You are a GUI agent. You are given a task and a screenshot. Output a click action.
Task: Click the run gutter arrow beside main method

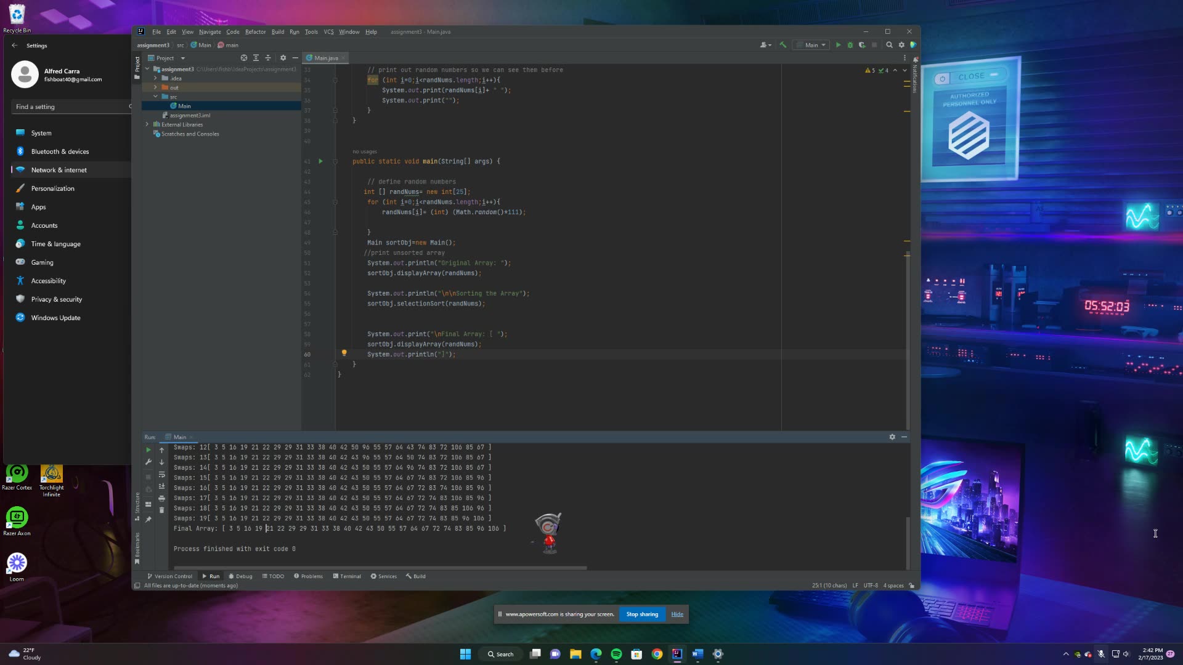320,161
